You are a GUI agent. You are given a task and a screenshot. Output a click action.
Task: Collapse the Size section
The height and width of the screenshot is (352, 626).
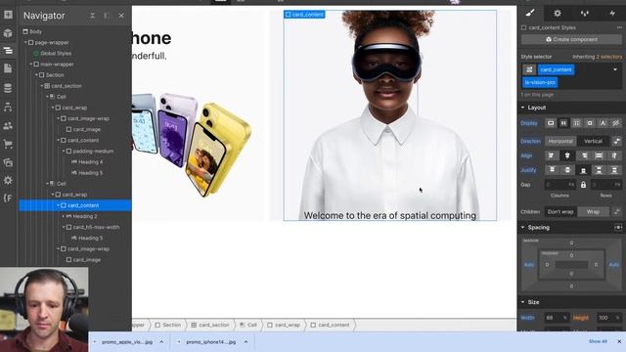(522, 302)
